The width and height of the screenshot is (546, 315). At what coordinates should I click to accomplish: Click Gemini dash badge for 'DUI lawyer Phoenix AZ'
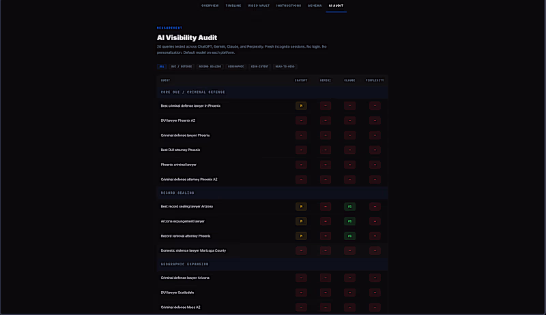(326, 120)
